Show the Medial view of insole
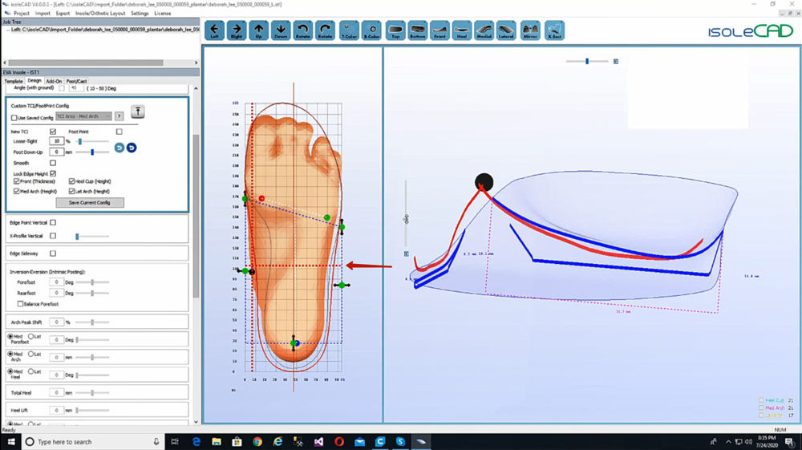Viewport: 802px width, 450px height. tap(484, 31)
